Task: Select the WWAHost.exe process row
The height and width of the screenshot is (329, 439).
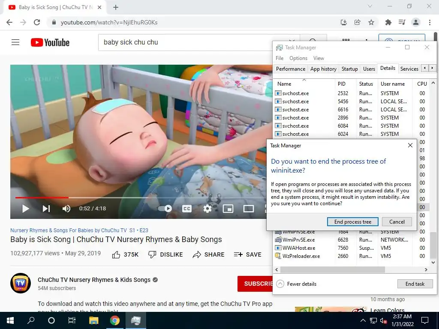Action: [x=352, y=248]
